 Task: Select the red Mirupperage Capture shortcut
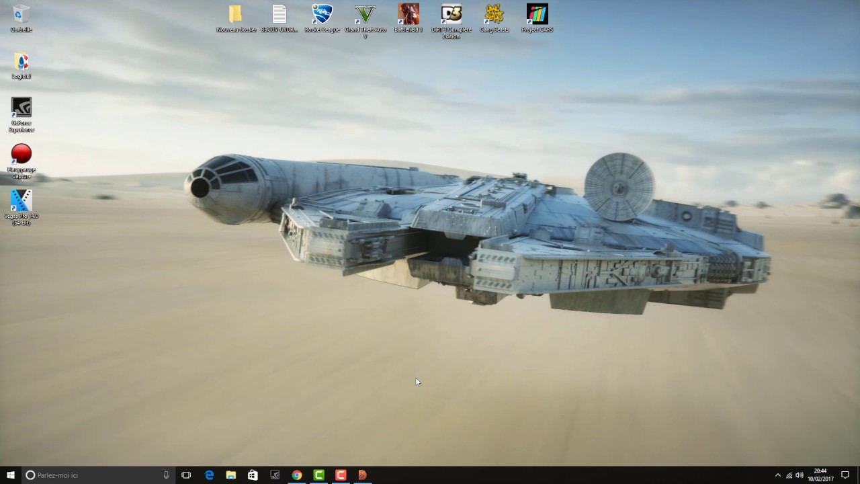(x=21, y=161)
